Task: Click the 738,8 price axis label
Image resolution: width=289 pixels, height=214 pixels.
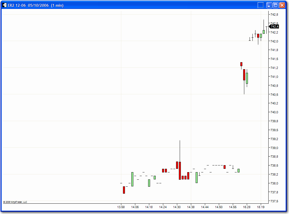Action: point(274,157)
